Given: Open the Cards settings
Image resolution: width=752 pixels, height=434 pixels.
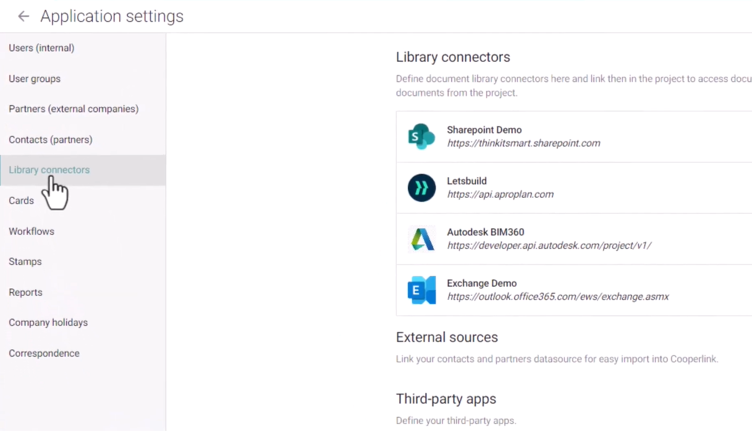Looking at the screenshot, I should 21,201.
